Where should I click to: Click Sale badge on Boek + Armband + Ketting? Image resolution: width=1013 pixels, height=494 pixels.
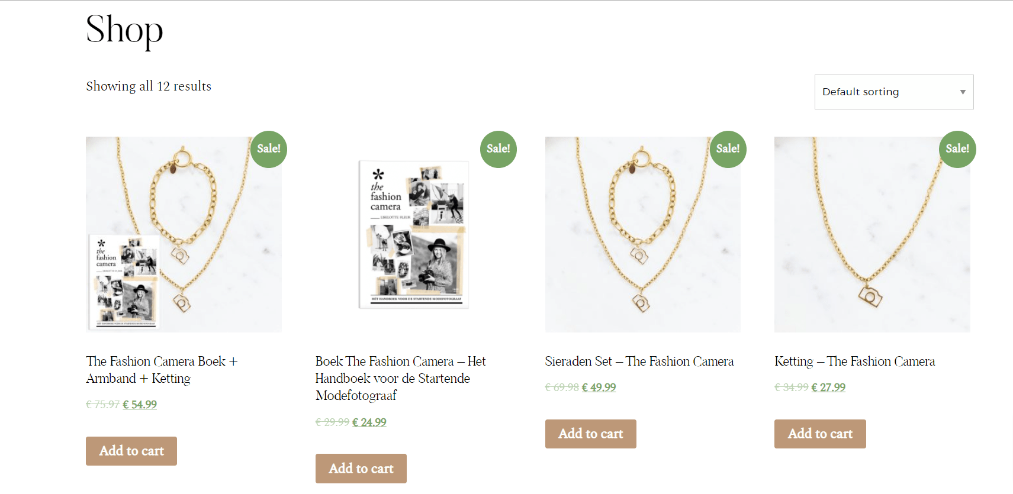pos(269,149)
